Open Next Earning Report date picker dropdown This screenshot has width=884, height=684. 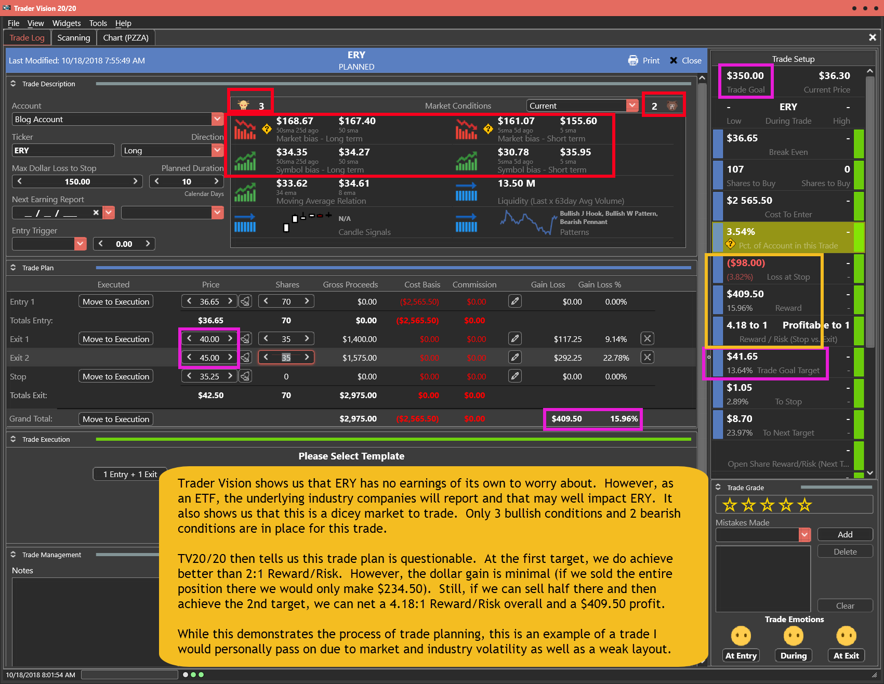(109, 213)
